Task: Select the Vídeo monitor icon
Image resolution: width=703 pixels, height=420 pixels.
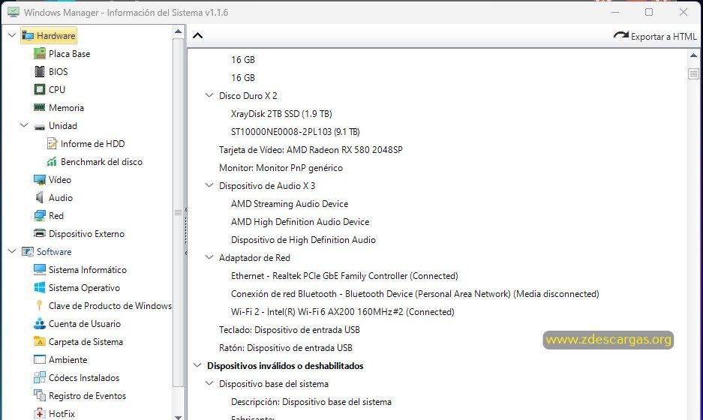Action: [40, 180]
